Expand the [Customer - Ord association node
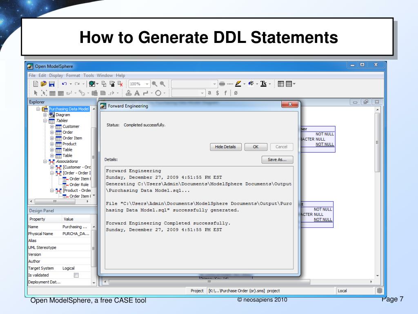Screen dimensions: 418x314 52,167
